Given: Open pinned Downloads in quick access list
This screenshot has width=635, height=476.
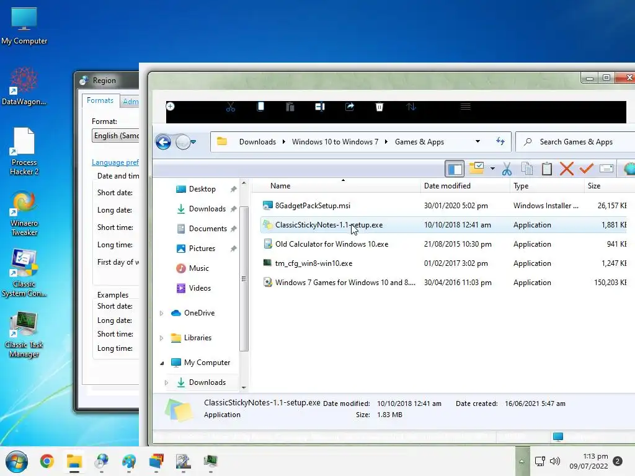Looking at the screenshot, I should pos(207,209).
